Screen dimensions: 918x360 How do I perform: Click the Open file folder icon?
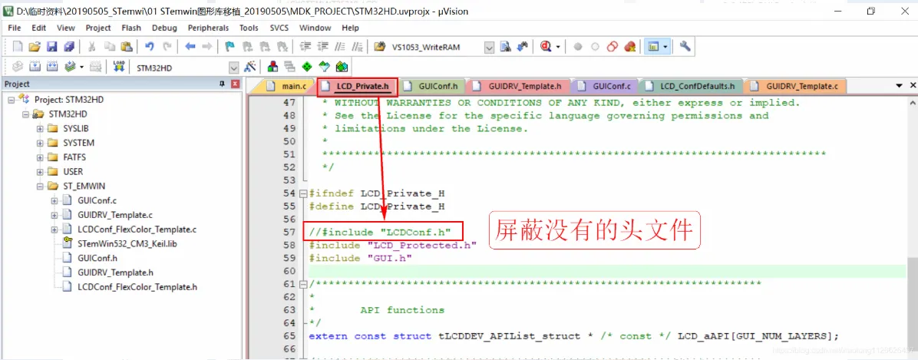pos(35,46)
